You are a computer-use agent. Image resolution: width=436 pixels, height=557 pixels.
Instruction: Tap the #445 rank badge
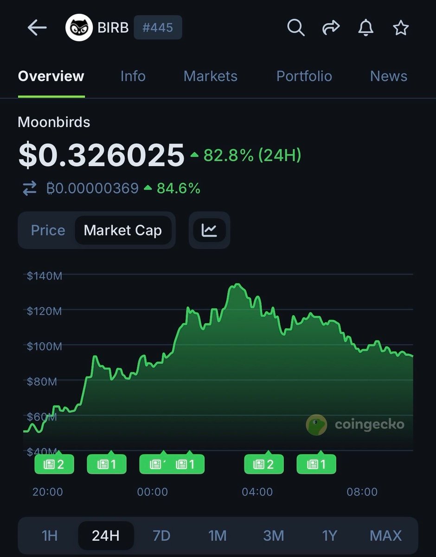pos(158,28)
